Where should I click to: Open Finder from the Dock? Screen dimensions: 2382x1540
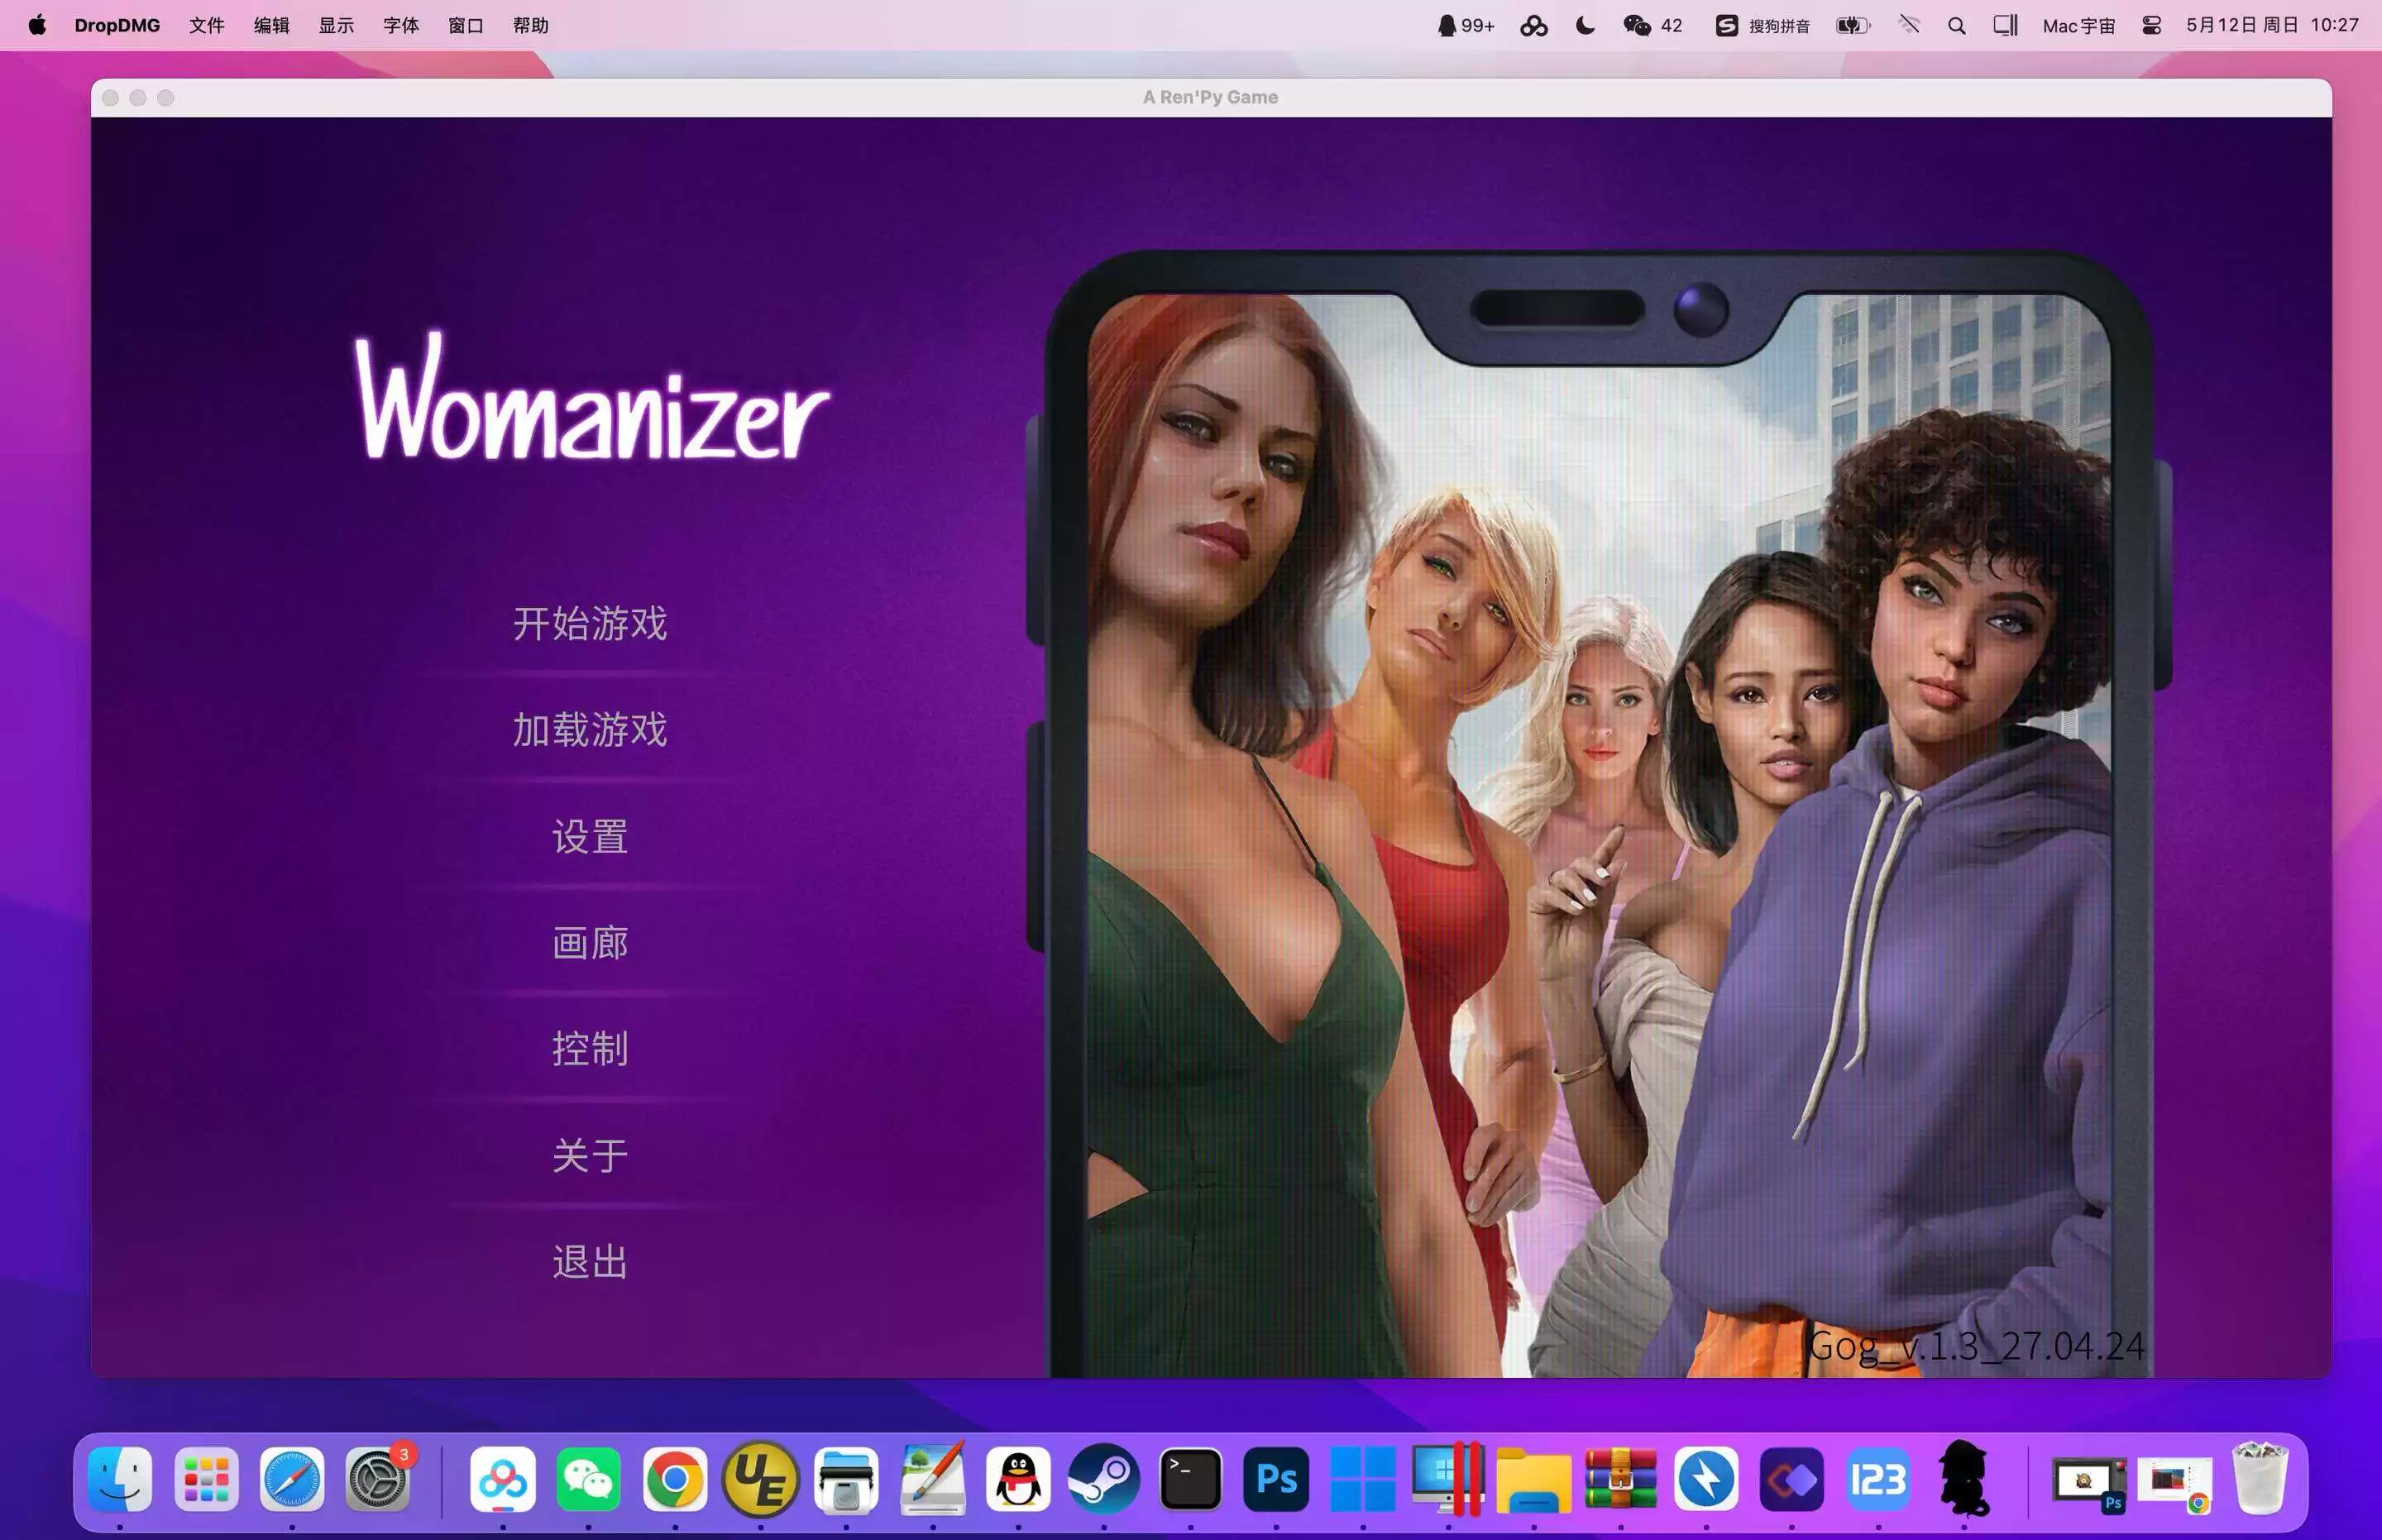click(x=120, y=1479)
